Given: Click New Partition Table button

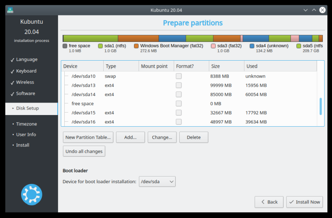Looking at the screenshot, I should [x=88, y=137].
